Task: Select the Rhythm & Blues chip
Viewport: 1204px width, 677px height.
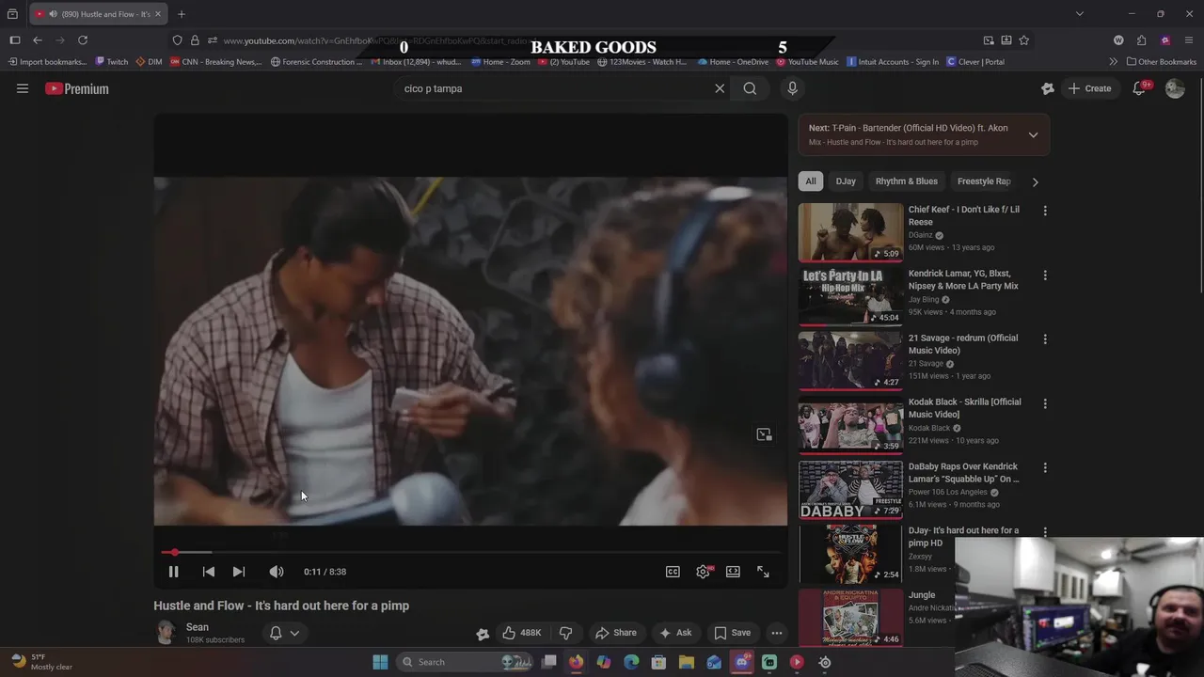Action: [906, 181]
